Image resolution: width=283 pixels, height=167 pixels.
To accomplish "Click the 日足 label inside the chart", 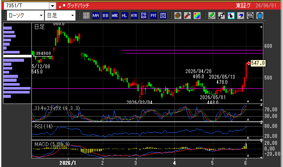I will (39, 27).
